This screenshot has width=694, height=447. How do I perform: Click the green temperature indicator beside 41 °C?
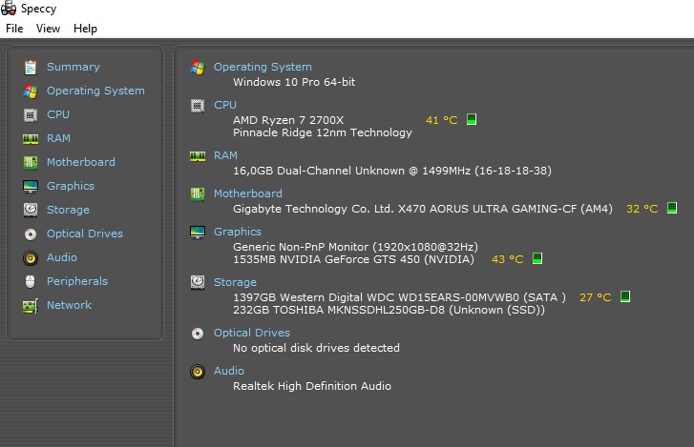472,119
